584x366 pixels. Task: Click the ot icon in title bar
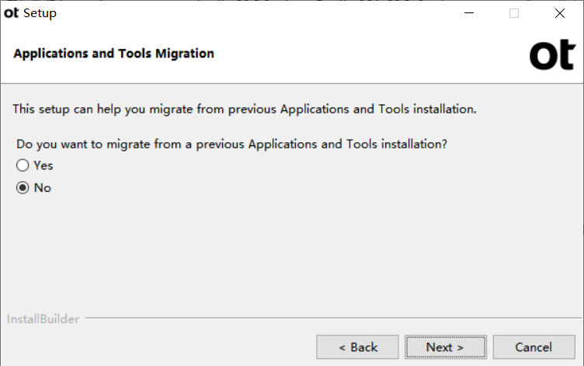[x=11, y=13]
